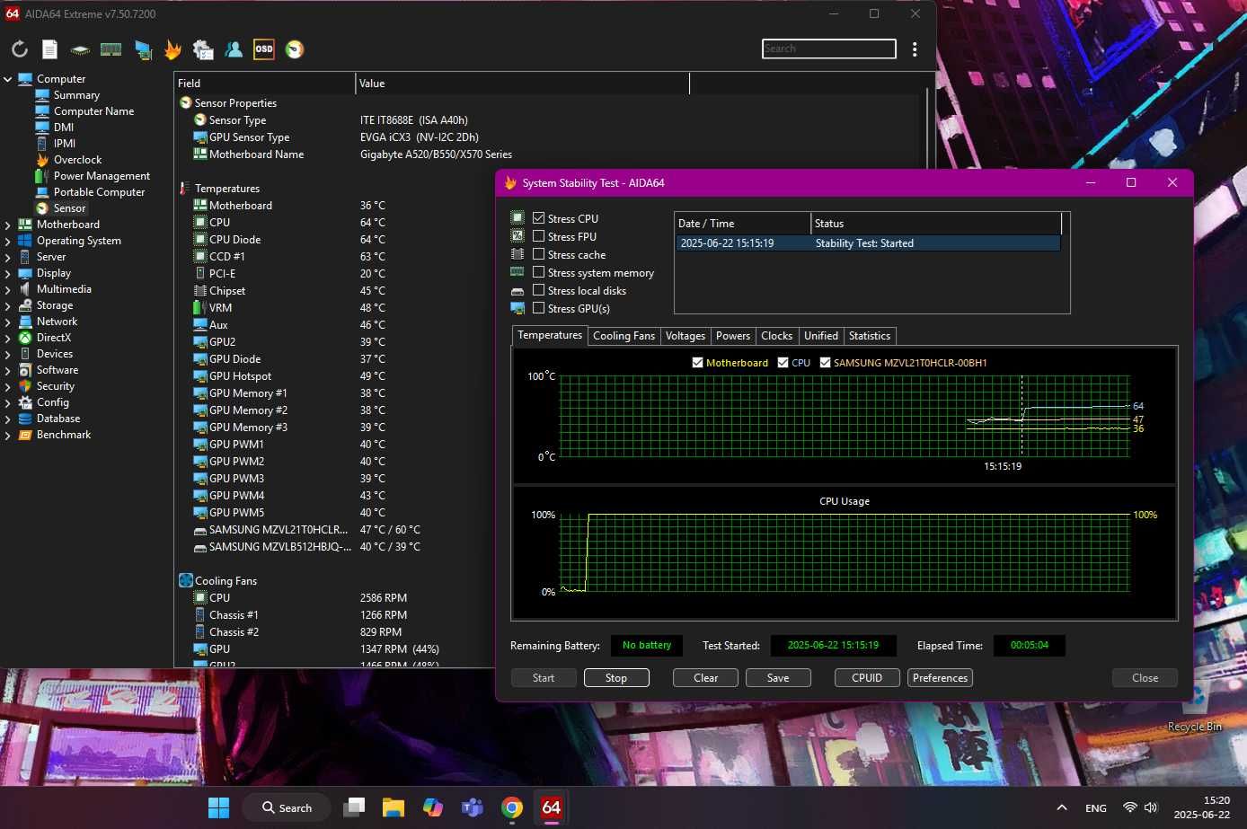The height and width of the screenshot is (829, 1247).
Task: Click the gear checklist toolbar icon
Action: [203, 49]
